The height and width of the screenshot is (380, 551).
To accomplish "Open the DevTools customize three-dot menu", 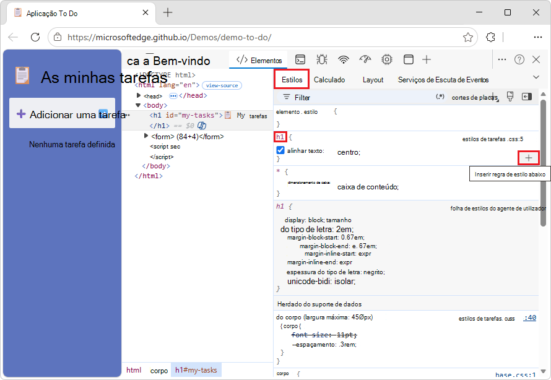I will pos(502,59).
